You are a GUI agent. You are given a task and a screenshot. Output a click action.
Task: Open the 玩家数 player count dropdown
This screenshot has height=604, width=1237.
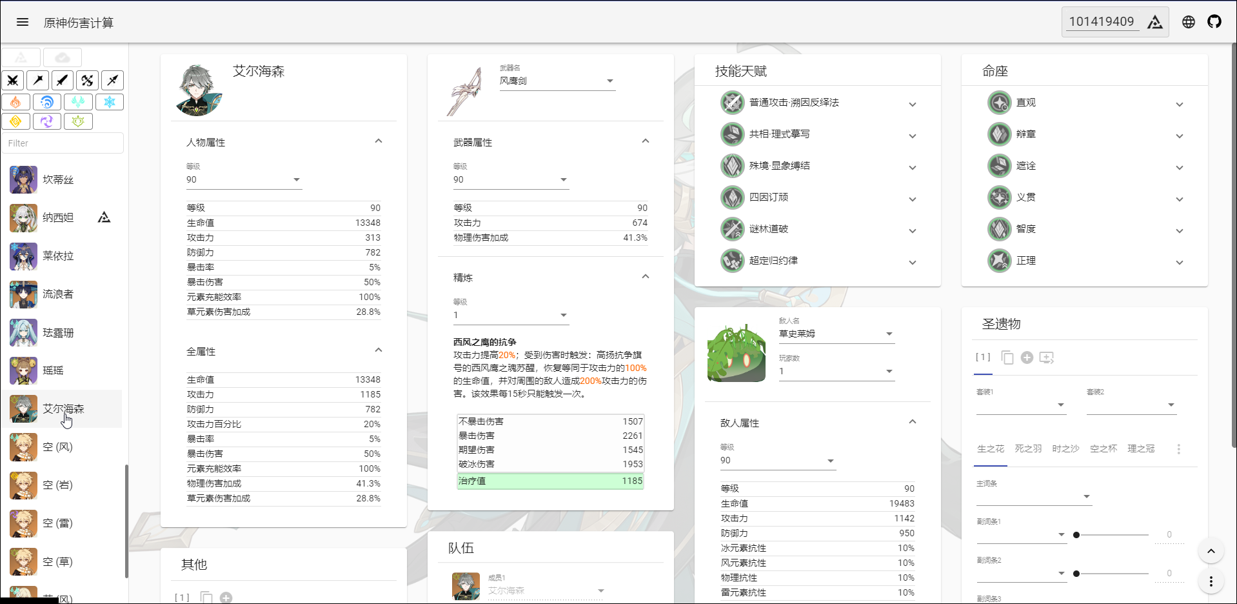(x=836, y=371)
